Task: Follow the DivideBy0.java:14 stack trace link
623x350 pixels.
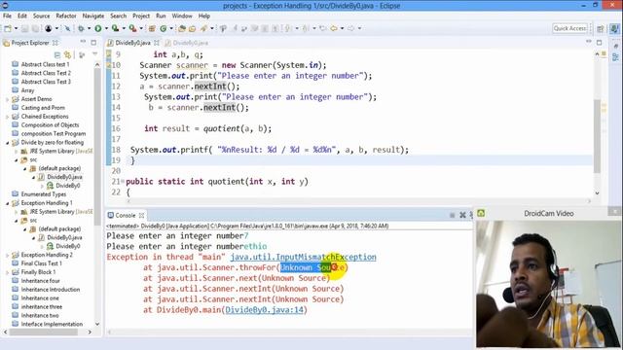Action: 264,310
